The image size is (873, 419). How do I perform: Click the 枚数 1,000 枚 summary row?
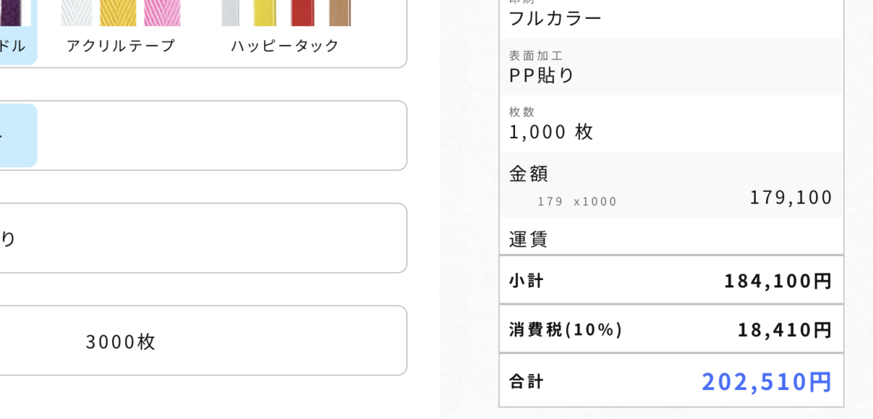671,123
